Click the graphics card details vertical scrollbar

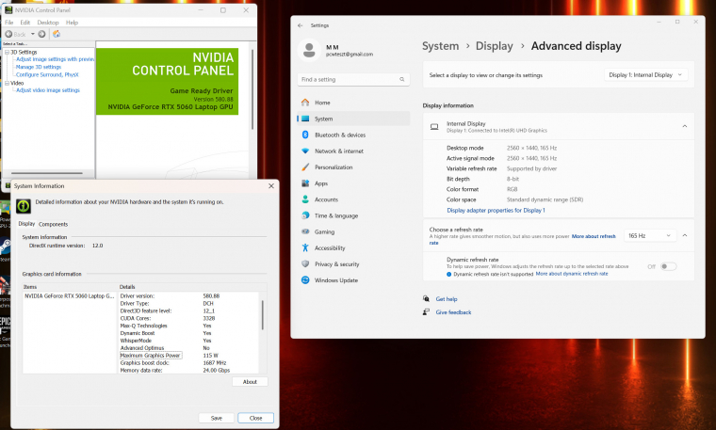pyautogui.click(x=263, y=315)
